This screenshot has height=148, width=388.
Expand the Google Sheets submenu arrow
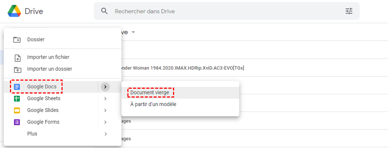[105, 99]
